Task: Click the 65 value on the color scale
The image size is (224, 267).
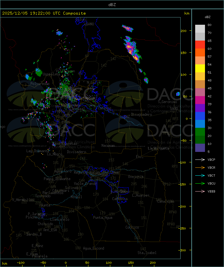Action: point(209,41)
